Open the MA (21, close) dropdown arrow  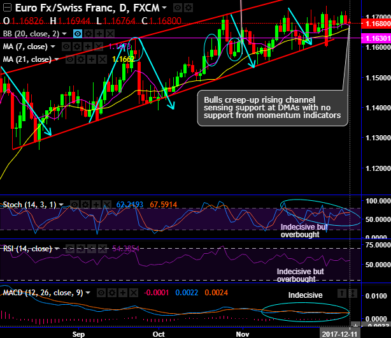[x=57, y=59]
